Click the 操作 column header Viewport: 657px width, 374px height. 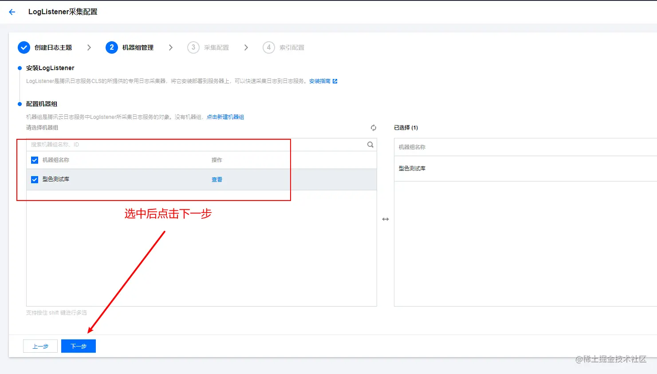pos(217,160)
